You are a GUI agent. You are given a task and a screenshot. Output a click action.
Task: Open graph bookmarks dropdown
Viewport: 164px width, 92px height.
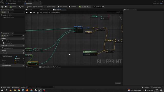[27, 13]
